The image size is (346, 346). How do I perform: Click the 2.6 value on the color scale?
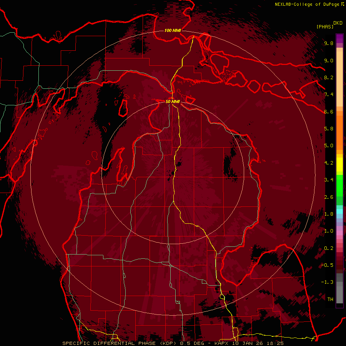click(x=329, y=197)
